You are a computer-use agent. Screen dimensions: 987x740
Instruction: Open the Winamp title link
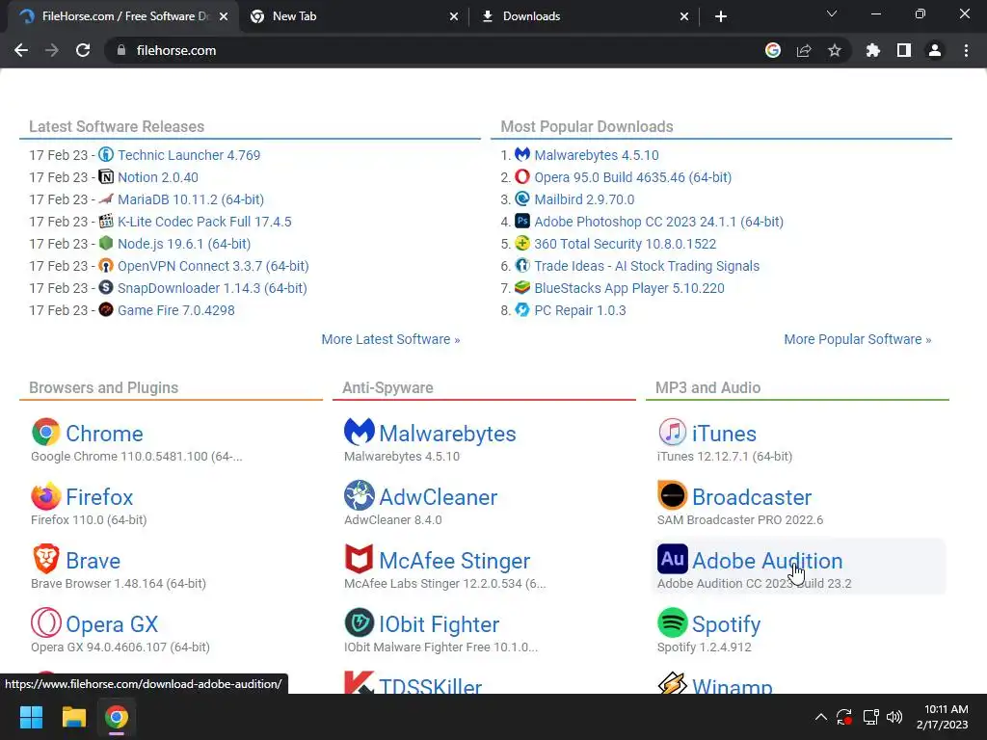(x=733, y=685)
